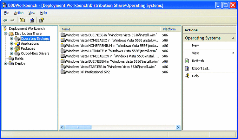This screenshot has width=238, height=139.
Task: Click the Up One Level toolbar icon
Action: click(22, 20)
